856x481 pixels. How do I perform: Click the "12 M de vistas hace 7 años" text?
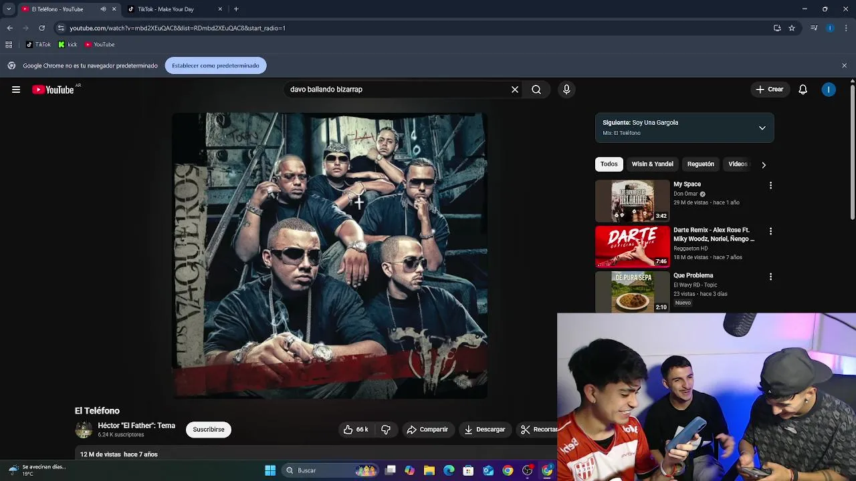[x=119, y=454]
